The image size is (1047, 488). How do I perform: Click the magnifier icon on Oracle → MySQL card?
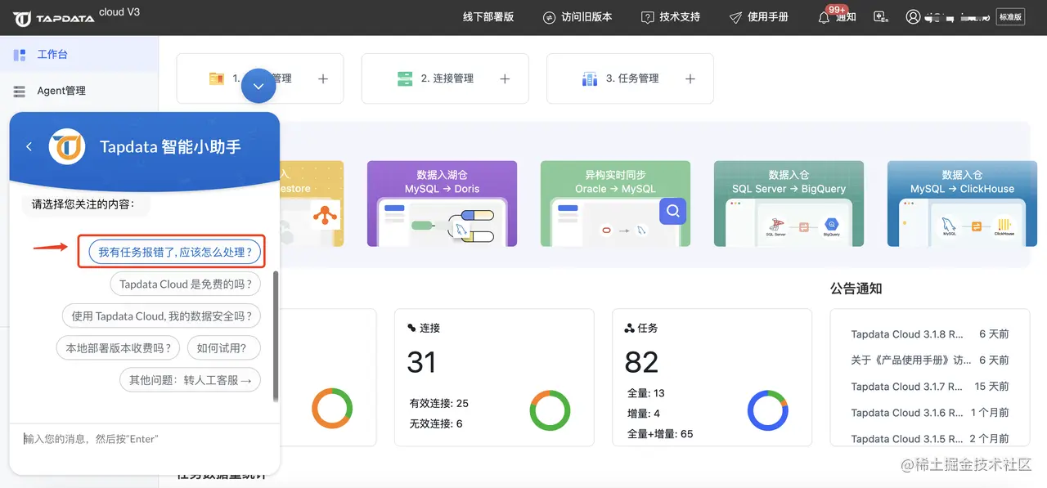coord(673,212)
